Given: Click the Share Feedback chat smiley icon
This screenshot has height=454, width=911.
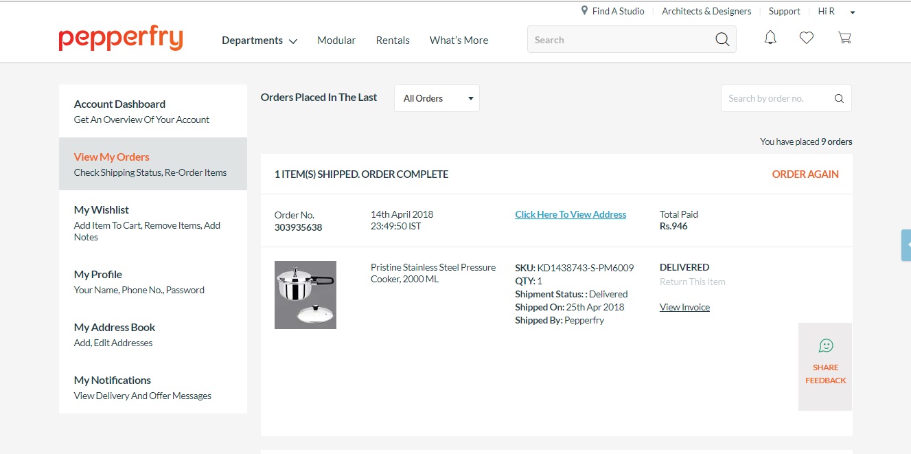Looking at the screenshot, I should pos(826,345).
